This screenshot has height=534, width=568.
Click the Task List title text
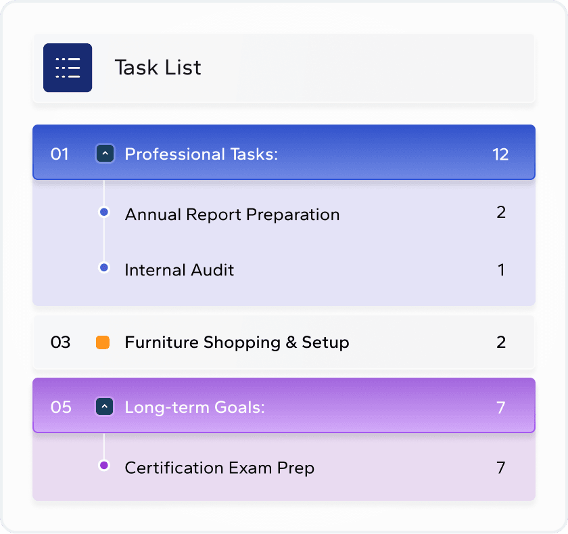pos(158,68)
